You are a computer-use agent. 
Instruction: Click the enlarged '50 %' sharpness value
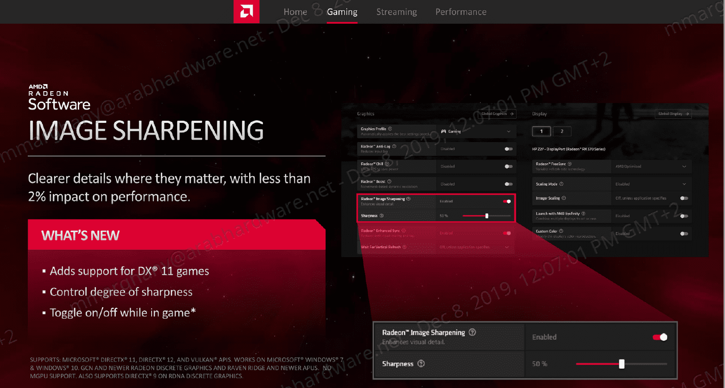click(x=539, y=364)
